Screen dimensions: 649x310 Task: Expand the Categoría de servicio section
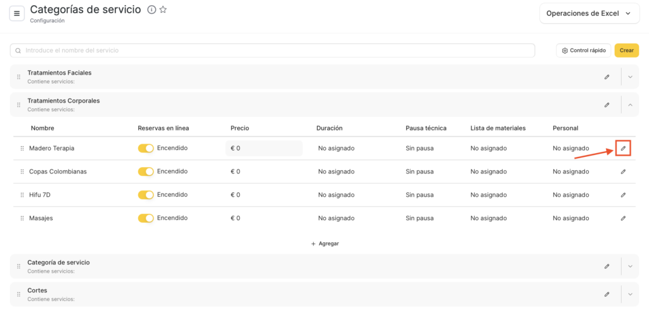630,266
